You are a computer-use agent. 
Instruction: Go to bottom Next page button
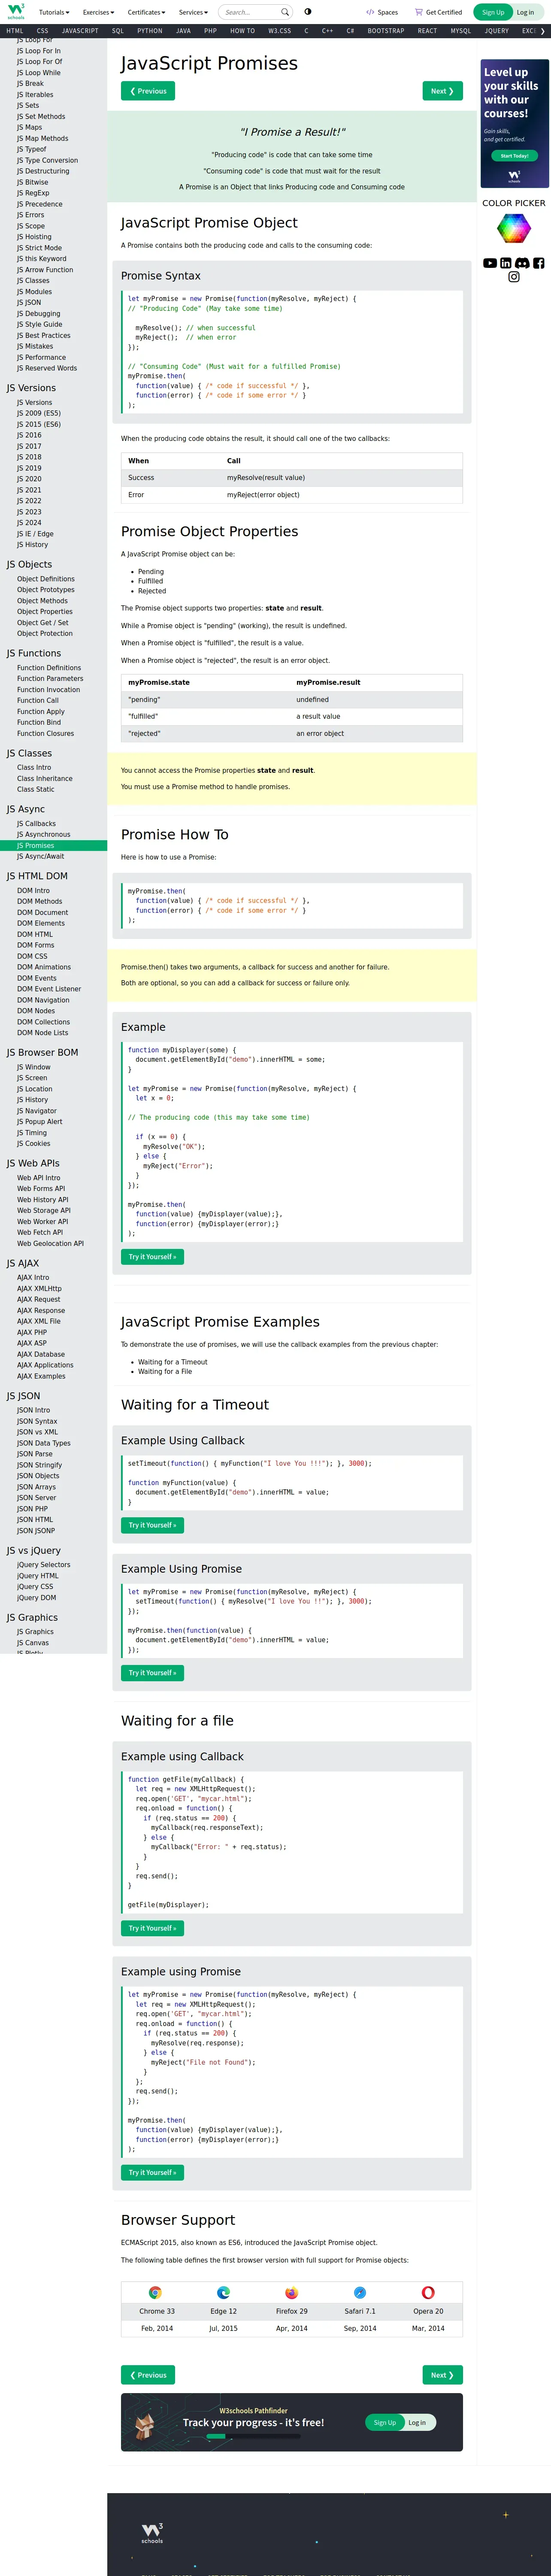[x=442, y=2375]
